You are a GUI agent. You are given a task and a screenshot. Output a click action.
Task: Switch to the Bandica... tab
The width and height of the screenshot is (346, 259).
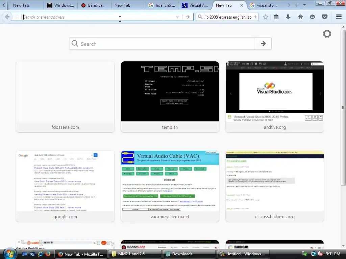pos(94,5)
